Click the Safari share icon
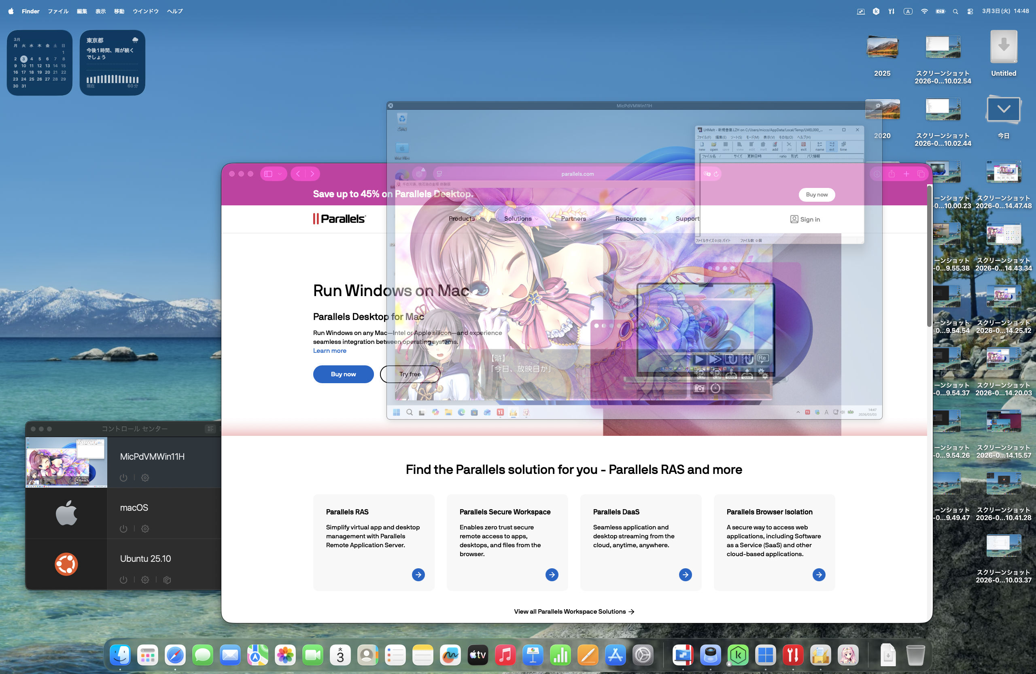Screen dimensions: 1036x674 [x=892, y=174]
